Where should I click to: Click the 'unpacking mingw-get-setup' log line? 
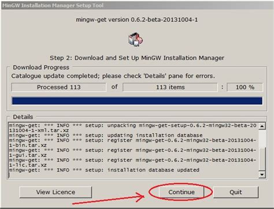[x=132, y=128]
